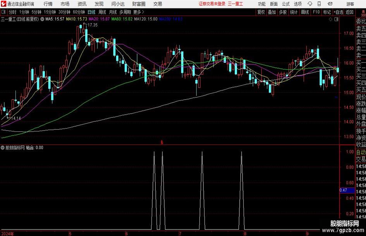This screenshot has height=236, width=366.
Task: Click the 通达信 red logo icon
Action: click(x=3, y=4)
